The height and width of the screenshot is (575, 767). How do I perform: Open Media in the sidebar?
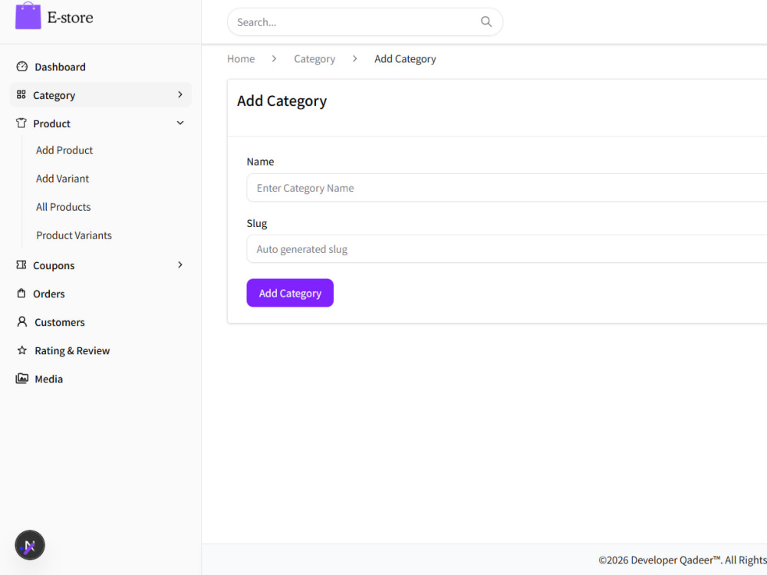pos(48,379)
